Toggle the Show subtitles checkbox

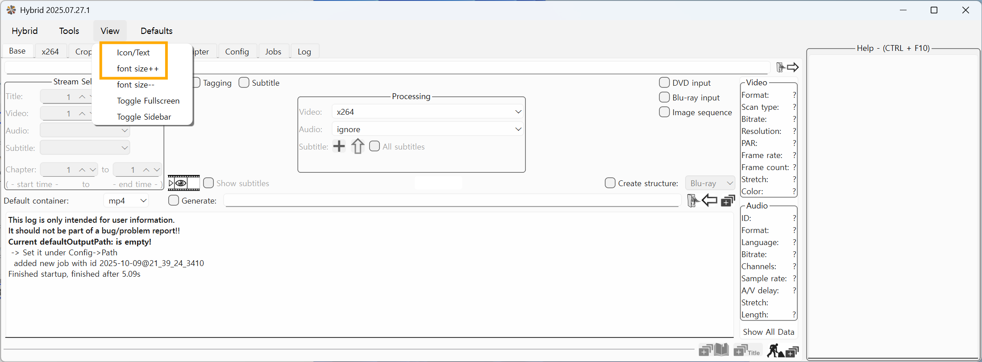click(x=208, y=183)
